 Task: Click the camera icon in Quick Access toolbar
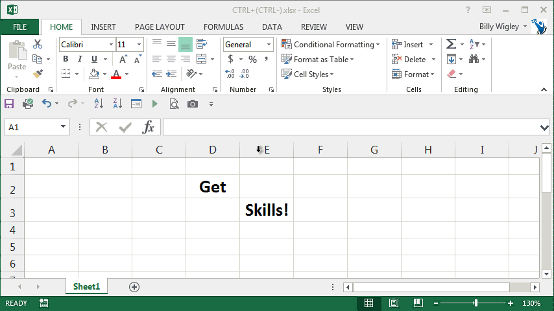[x=193, y=104]
